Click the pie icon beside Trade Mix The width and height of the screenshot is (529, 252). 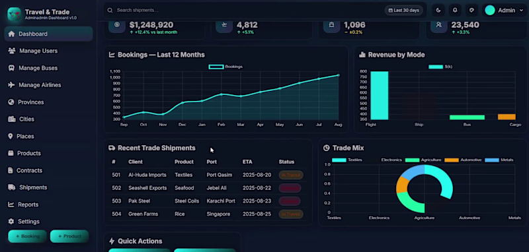tap(326, 148)
